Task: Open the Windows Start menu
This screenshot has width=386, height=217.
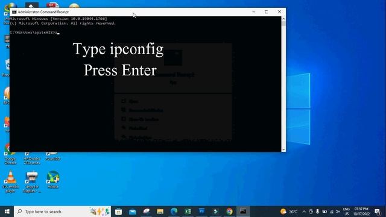Action: pyautogui.click(x=7, y=212)
